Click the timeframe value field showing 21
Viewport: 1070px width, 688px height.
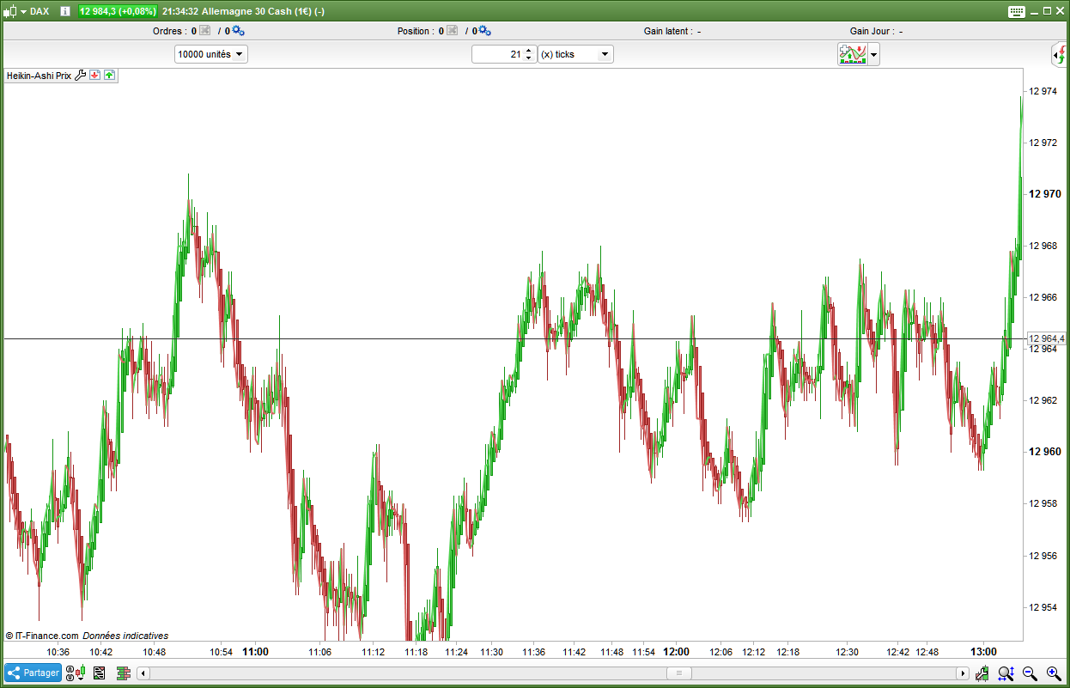497,54
